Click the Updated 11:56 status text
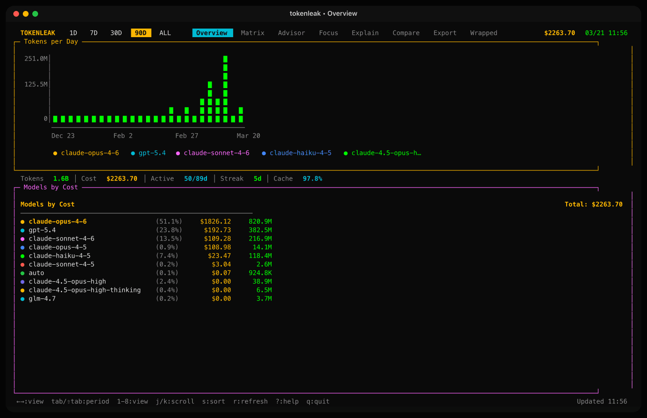This screenshot has height=418, width=647. click(602, 401)
